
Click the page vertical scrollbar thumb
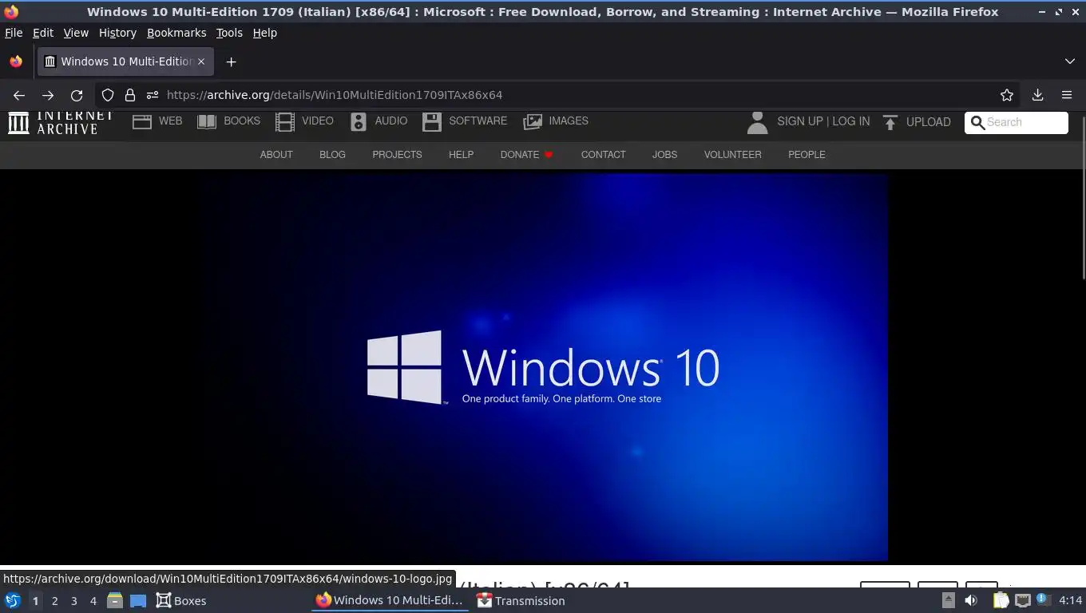(x=1083, y=197)
